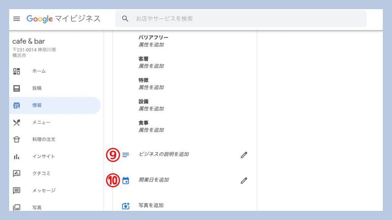Click the calendar icon for opening date

click(126, 181)
